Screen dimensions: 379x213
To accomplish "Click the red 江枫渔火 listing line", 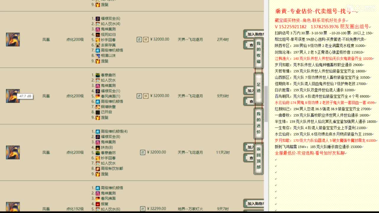I will 324,59.
